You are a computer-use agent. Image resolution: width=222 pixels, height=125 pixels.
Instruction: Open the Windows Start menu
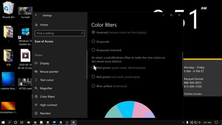[x=3, y=122]
